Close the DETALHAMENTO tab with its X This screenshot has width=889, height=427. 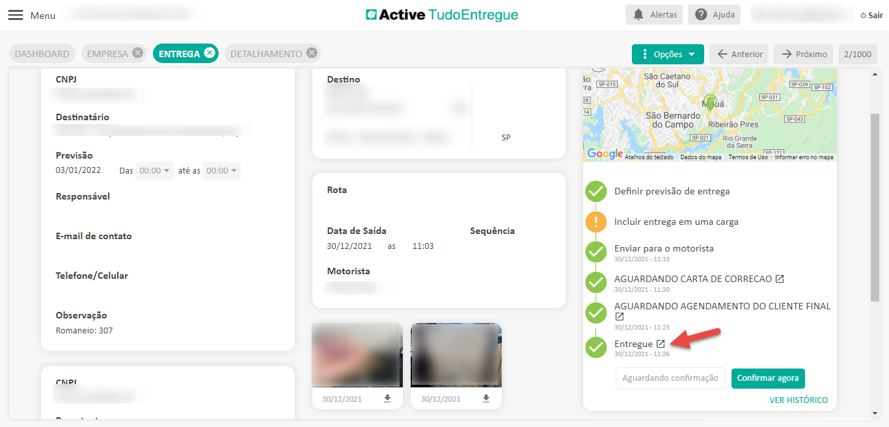tap(312, 53)
